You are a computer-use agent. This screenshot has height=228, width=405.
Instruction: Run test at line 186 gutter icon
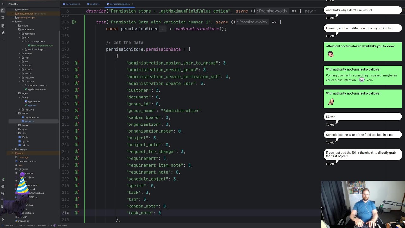pos(74,22)
